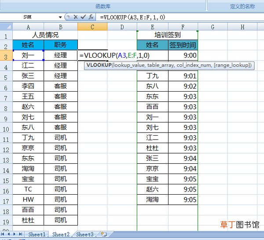Select column G header

click(213, 27)
